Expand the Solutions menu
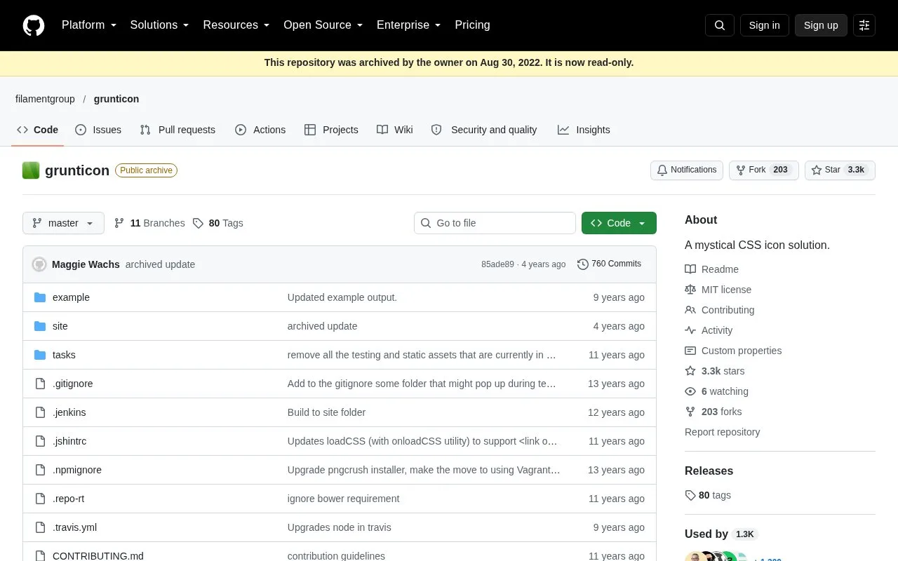Screen dimensions: 898x561 pos(160,25)
